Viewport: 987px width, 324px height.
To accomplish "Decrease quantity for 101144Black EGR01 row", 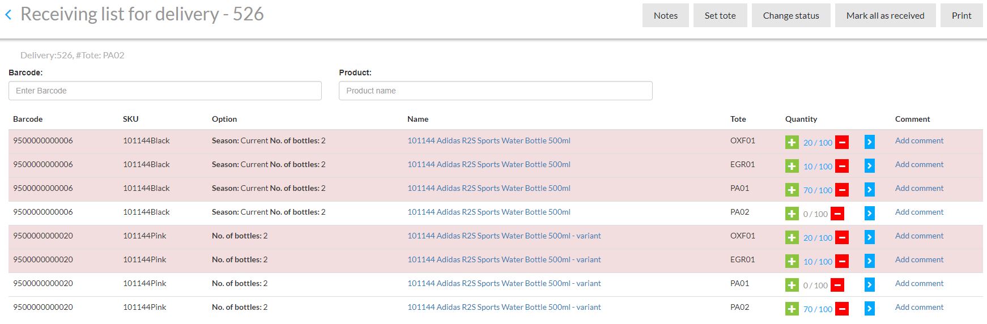I will 842,166.
